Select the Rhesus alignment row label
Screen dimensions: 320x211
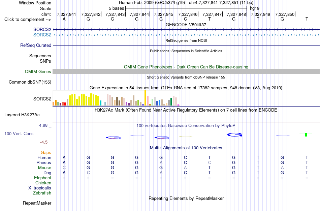(44, 162)
